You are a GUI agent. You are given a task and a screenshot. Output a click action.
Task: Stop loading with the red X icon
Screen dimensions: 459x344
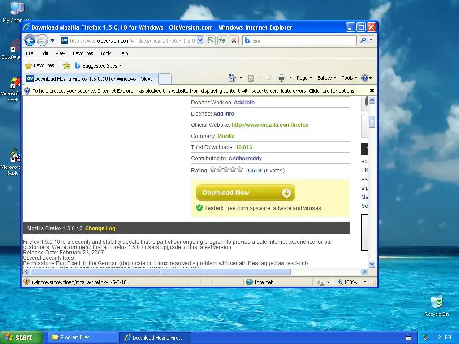pos(234,41)
